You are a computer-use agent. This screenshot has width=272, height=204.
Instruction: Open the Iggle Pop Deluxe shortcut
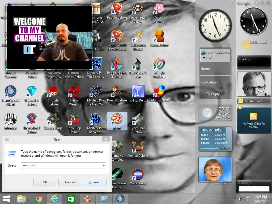pos(74,123)
